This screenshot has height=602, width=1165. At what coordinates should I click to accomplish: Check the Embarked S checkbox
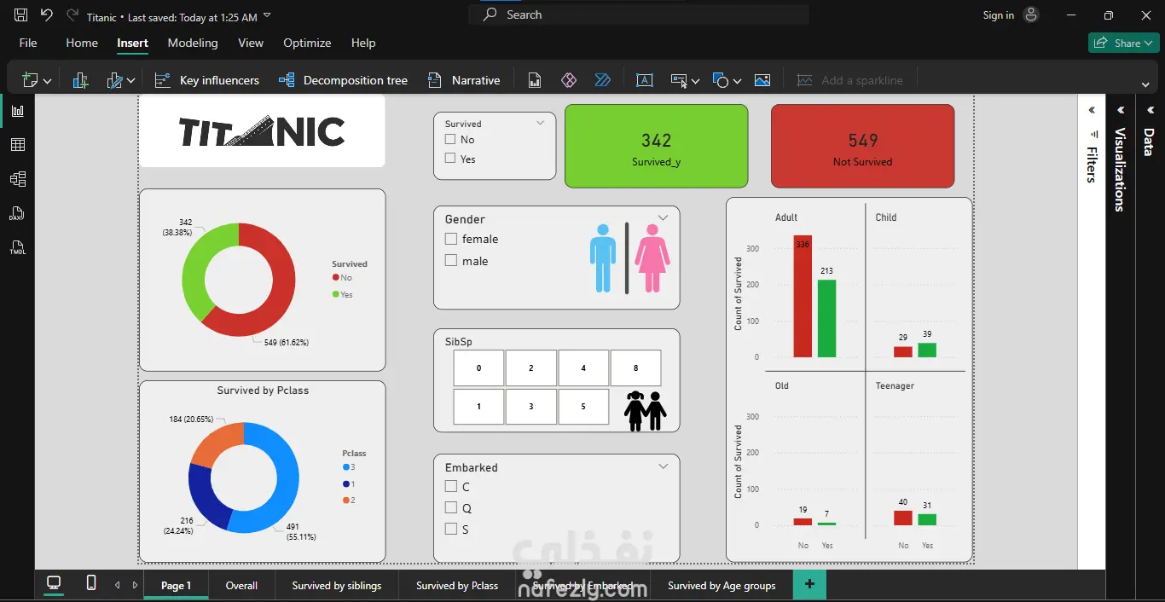[x=451, y=530]
